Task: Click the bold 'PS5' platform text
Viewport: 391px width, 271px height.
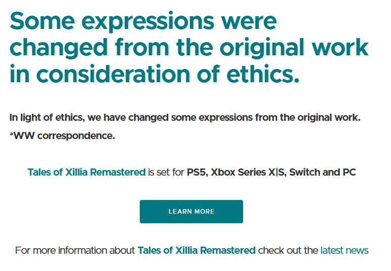Action: tap(196, 172)
